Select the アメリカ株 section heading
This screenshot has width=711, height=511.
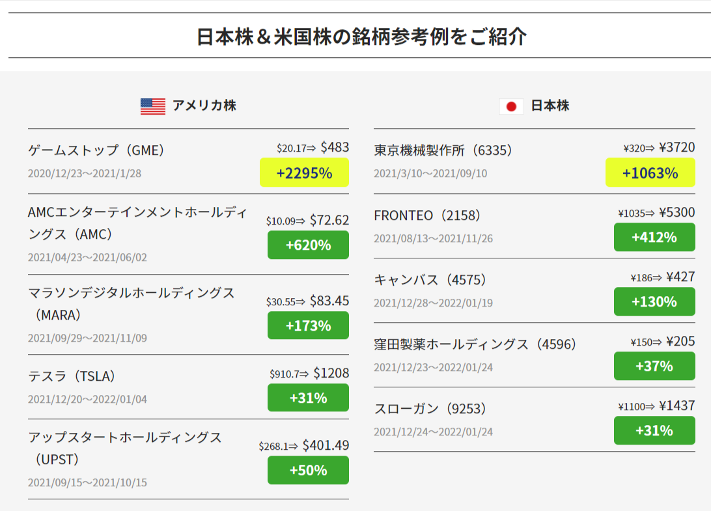point(204,105)
